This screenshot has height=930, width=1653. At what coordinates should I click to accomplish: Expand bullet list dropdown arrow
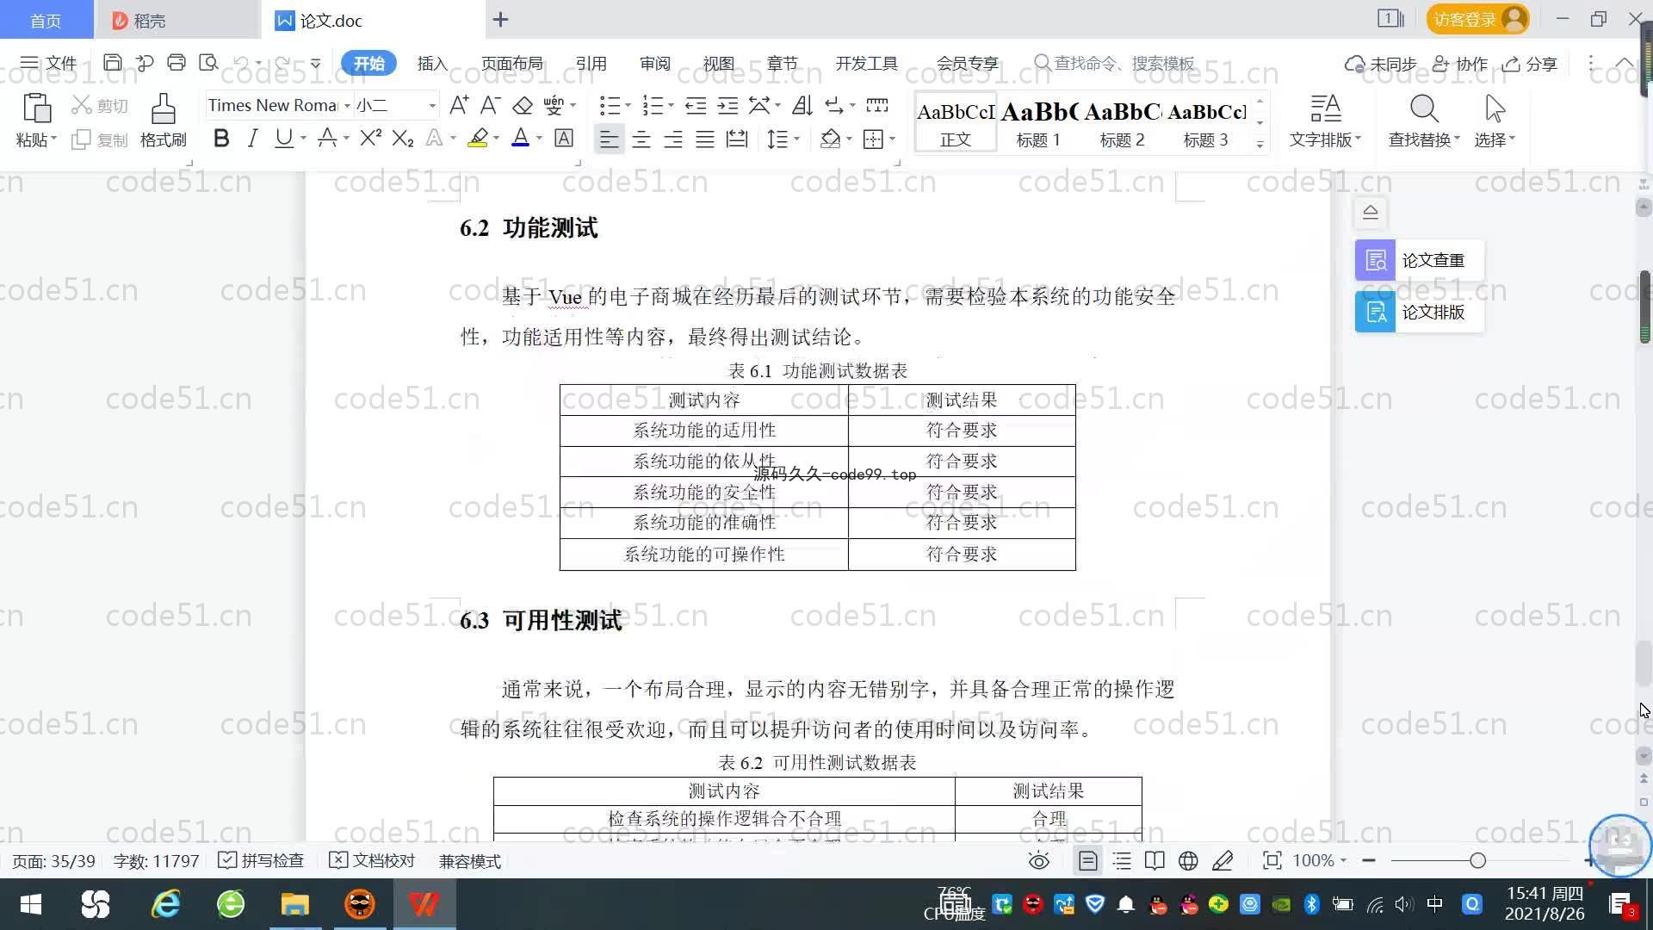coord(628,106)
